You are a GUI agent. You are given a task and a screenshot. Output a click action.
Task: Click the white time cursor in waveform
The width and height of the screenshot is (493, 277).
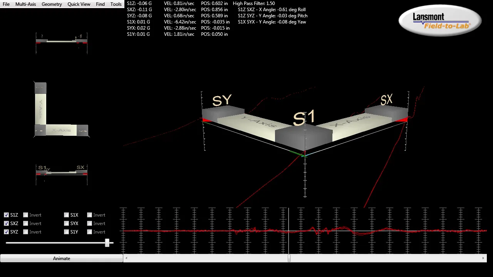(288, 231)
